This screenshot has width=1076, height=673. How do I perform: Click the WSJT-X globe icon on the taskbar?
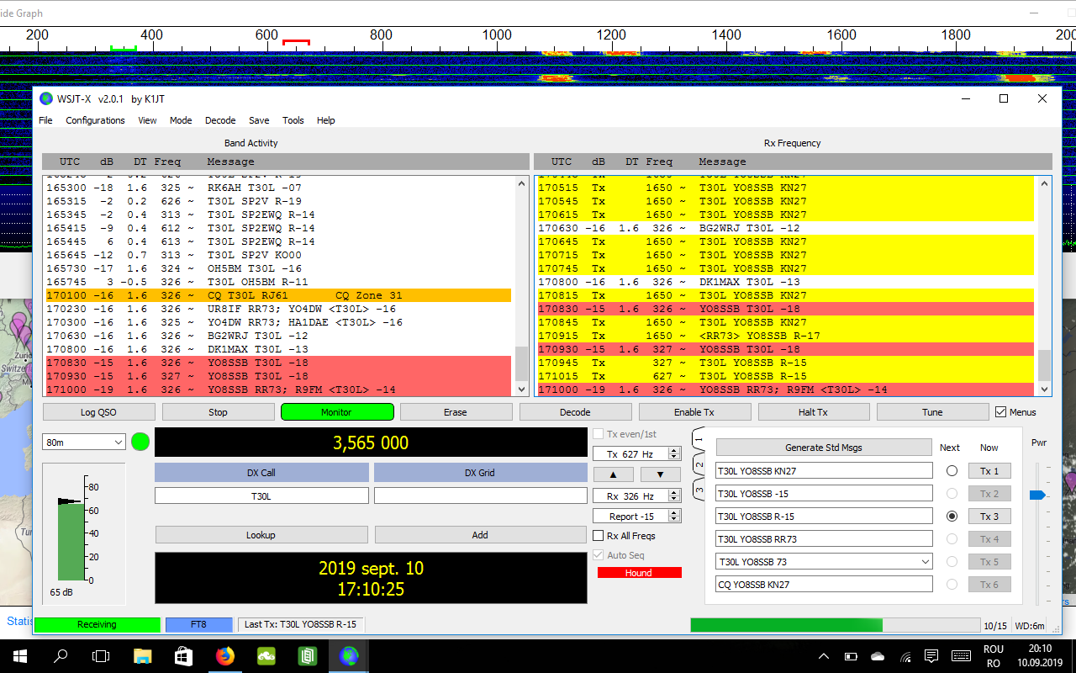click(348, 656)
